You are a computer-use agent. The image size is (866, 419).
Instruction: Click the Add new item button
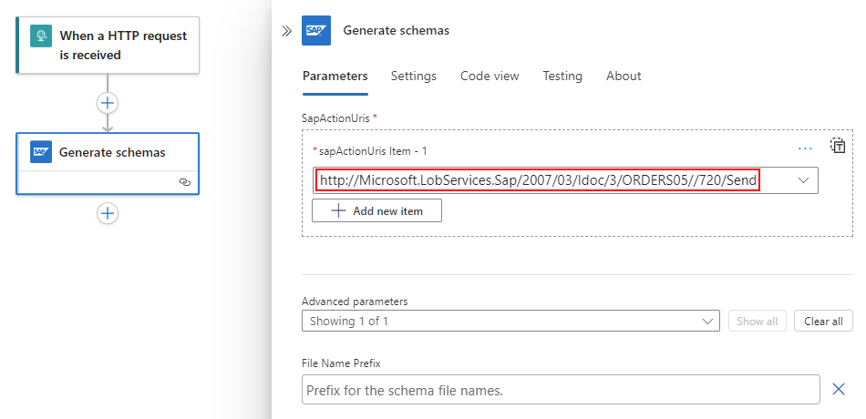coord(376,210)
